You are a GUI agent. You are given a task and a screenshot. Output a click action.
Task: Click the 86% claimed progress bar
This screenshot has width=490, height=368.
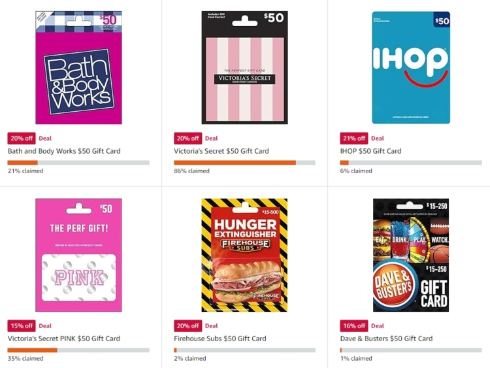(x=245, y=163)
